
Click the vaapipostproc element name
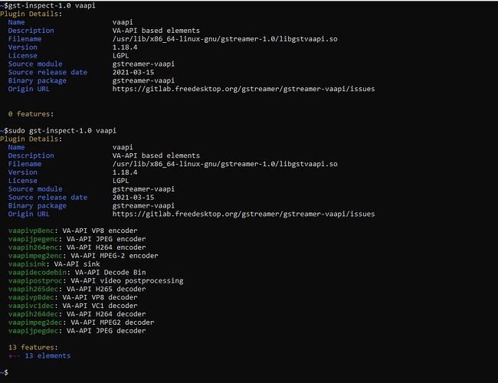35,281
